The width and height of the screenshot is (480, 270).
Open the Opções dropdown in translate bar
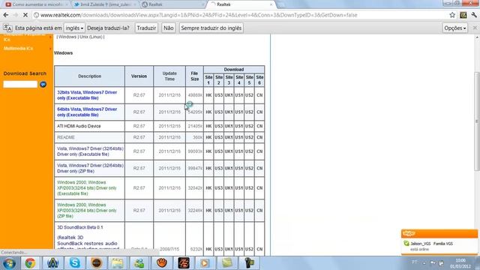click(455, 28)
